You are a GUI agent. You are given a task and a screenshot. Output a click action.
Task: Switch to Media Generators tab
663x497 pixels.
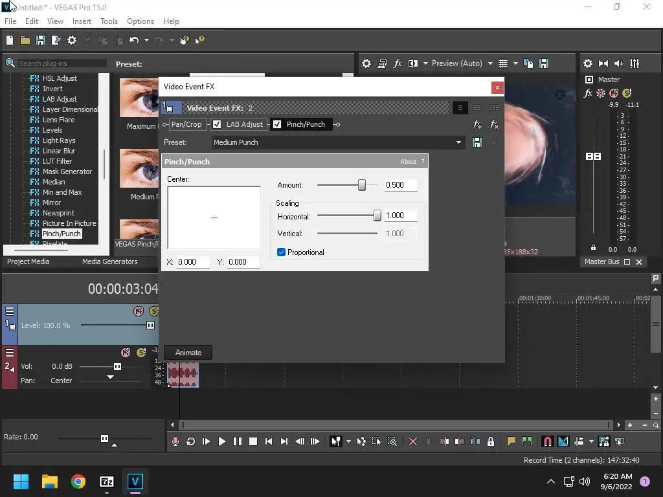click(110, 261)
